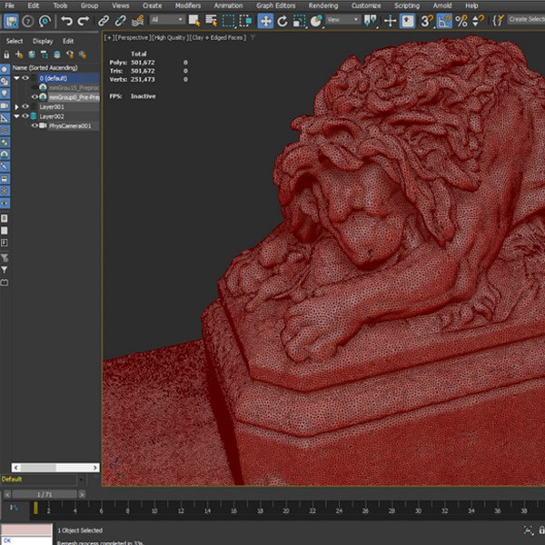
Task: Click the Sort by Layer icon in Scene Explorer
Action: coord(57,54)
